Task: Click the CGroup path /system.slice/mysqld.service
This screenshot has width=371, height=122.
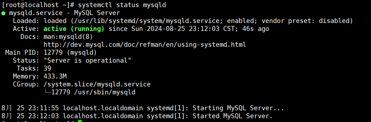Action: coord(97,84)
